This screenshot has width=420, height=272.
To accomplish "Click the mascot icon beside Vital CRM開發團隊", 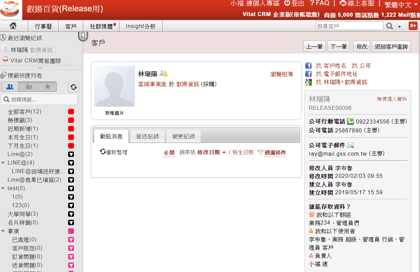I will click(x=5, y=59).
